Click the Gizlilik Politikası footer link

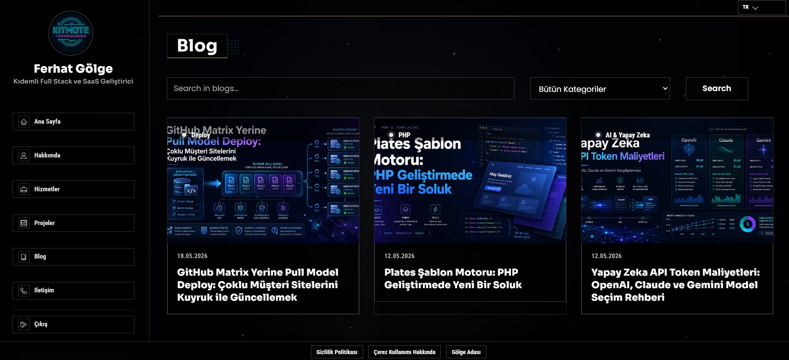[x=337, y=352]
